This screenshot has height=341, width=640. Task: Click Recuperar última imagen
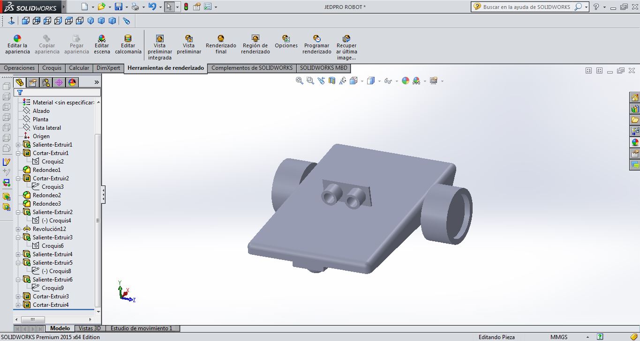[346, 48]
